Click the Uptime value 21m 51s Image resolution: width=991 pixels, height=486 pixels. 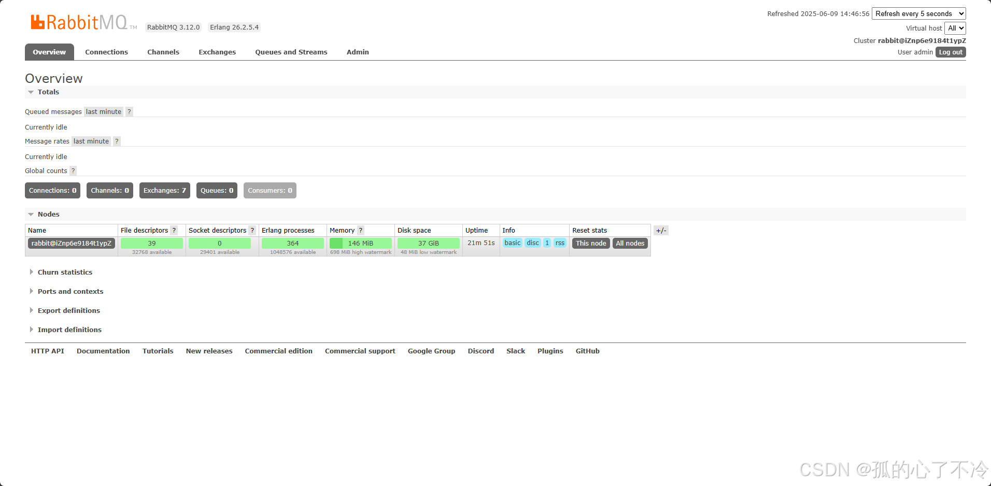(x=481, y=242)
